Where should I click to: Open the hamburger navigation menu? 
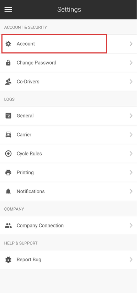coord(8,10)
